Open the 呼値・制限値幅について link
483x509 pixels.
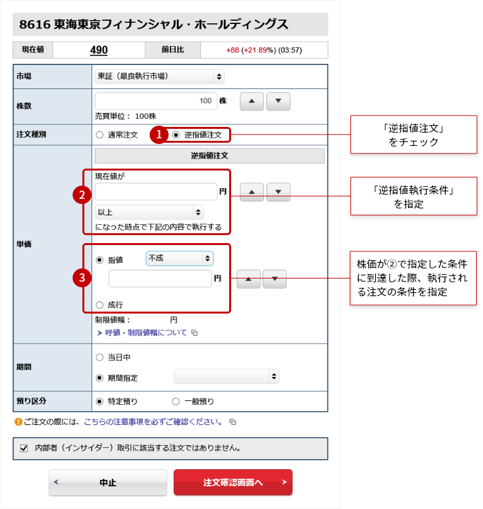pyautogui.click(x=146, y=333)
